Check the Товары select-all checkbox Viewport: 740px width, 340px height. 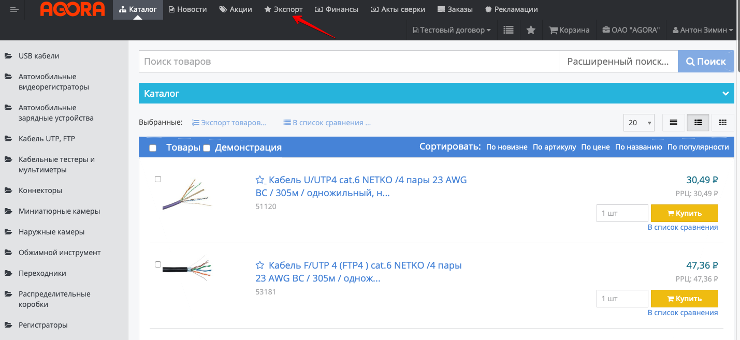tap(153, 148)
